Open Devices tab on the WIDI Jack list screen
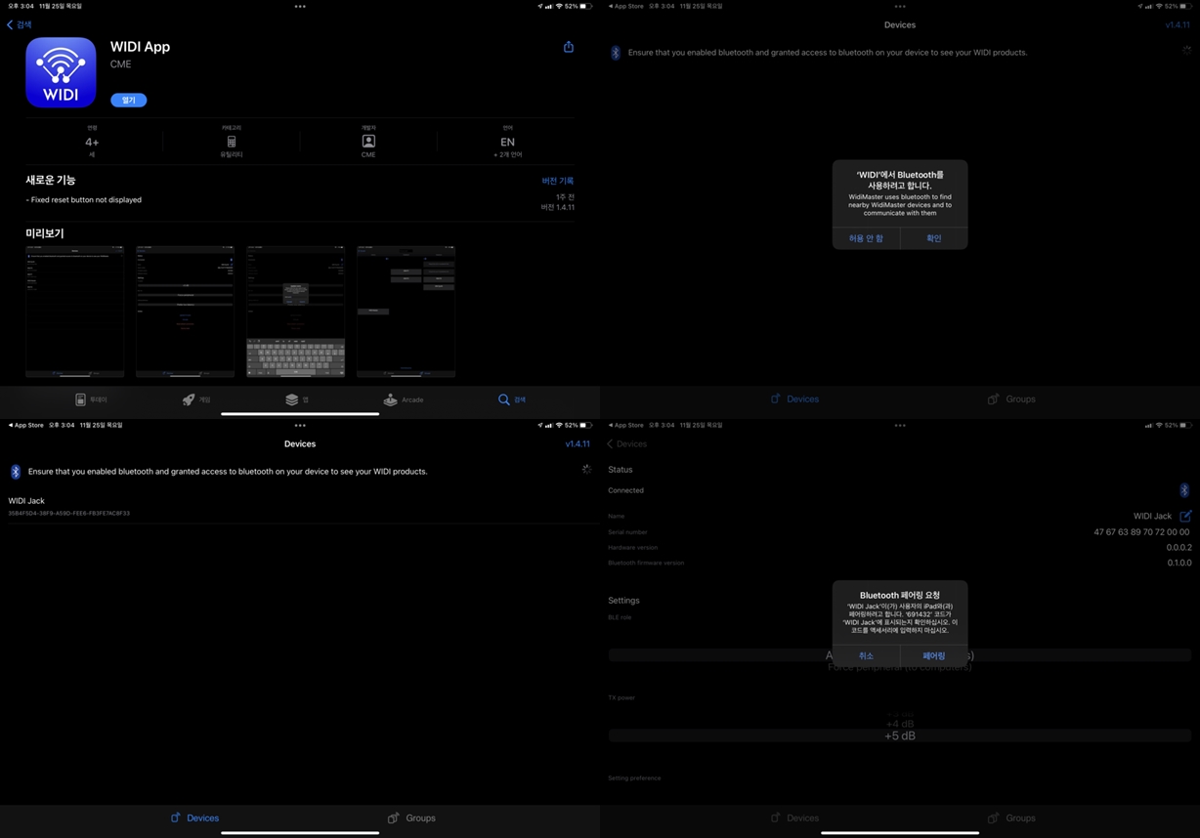Viewport: 1200px width, 838px height. coord(194,818)
